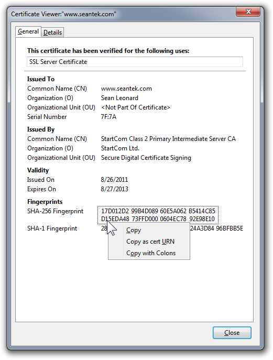Click StartCom Class 2 Primary Intermediate Server CA
Image resolution: width=273 pixels, height=360 pixels.
click(x=168, y=139)
